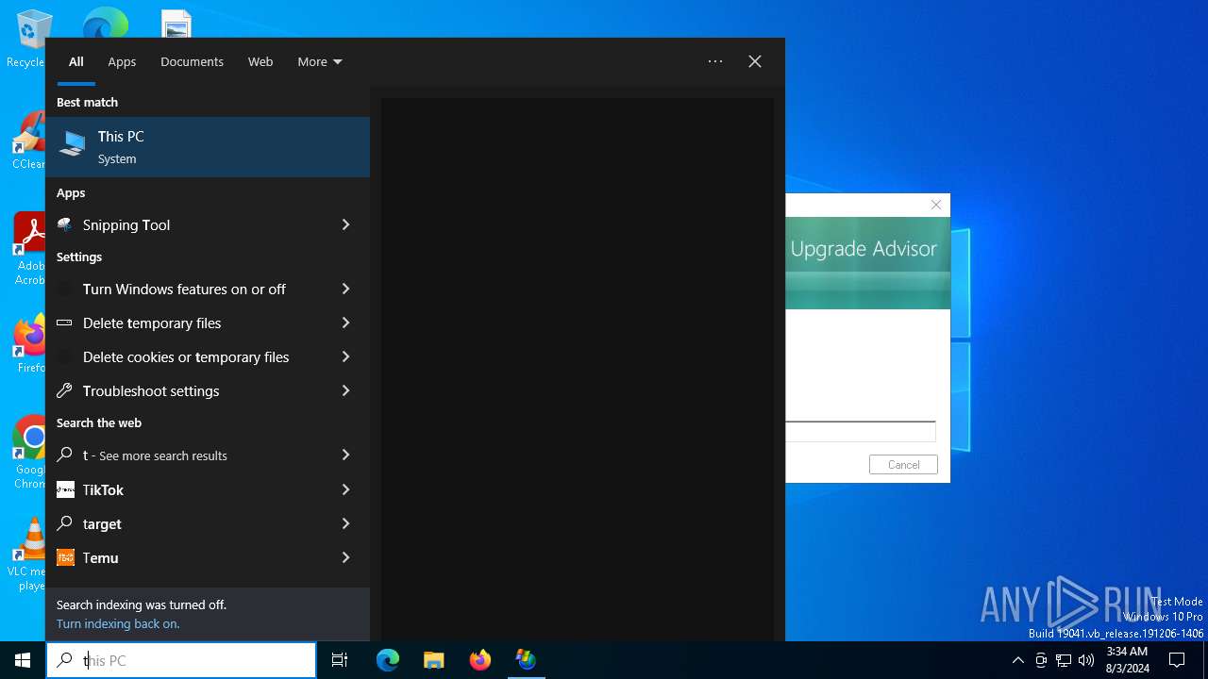Click the Microsoft Edge desktop shortcut
The height and width of the screenshot is (679, 1208).
[x=106, y=23]
